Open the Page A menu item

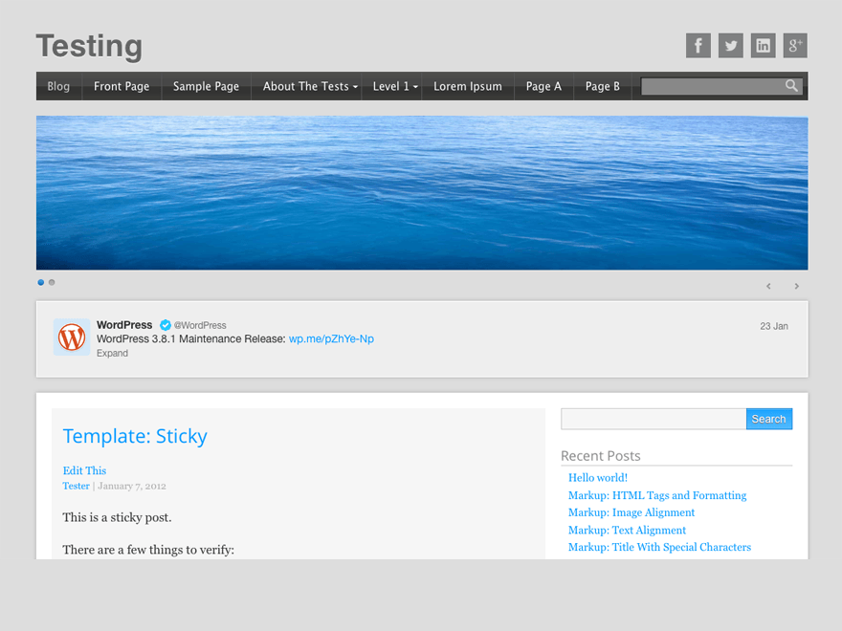(543, 86)
